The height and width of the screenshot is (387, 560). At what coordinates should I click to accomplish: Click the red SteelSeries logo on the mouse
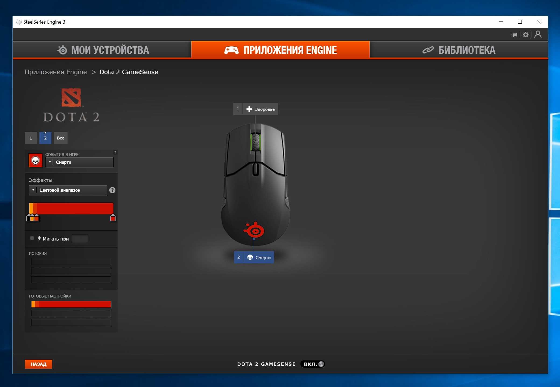pyautogui.click(x=254, y=230)
